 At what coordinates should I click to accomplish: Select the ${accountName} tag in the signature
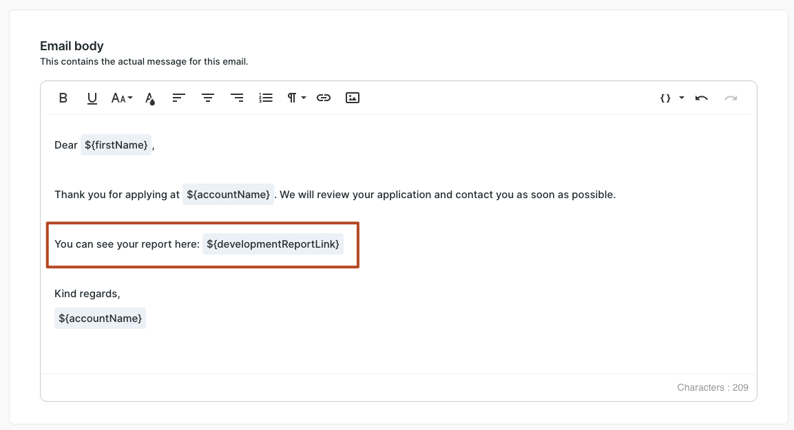[100, 319]
